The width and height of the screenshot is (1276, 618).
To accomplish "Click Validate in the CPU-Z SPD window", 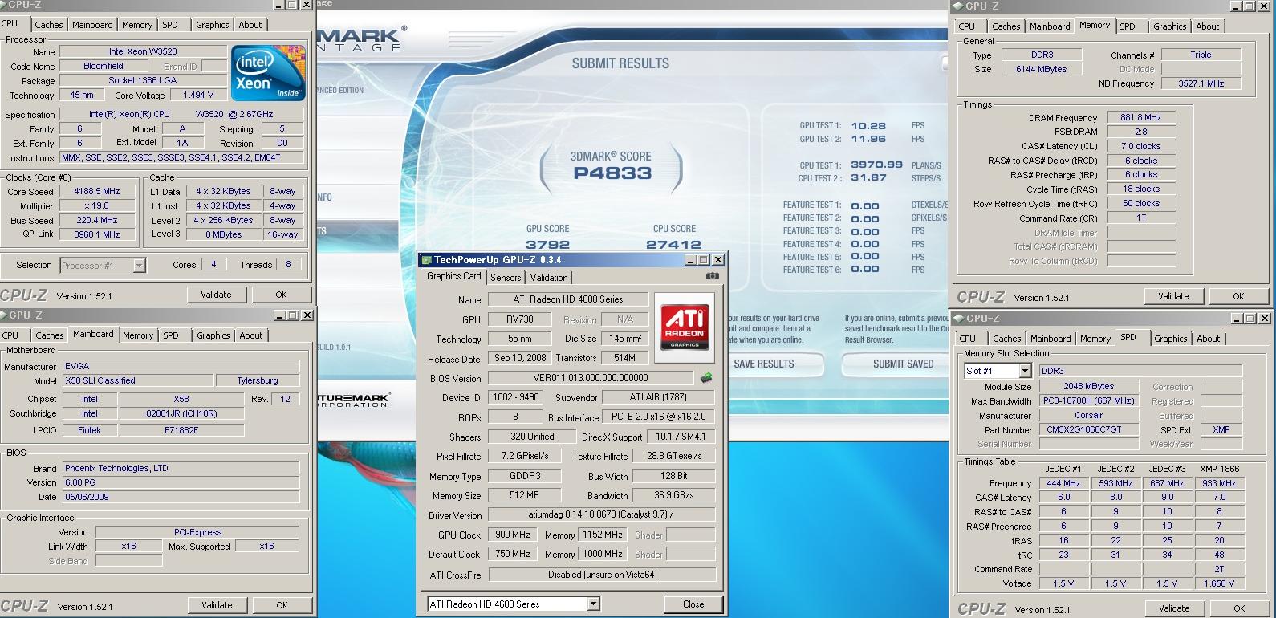I will coord(1174,608).
